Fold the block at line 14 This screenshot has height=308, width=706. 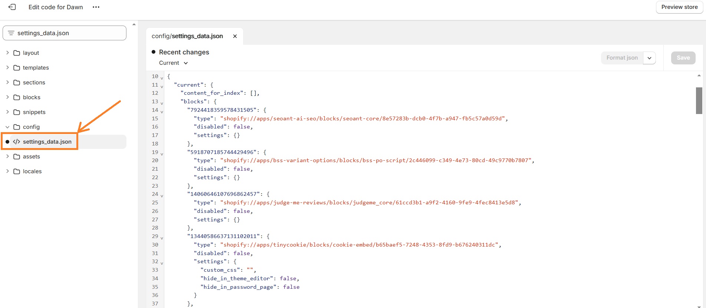pos(162,111)
